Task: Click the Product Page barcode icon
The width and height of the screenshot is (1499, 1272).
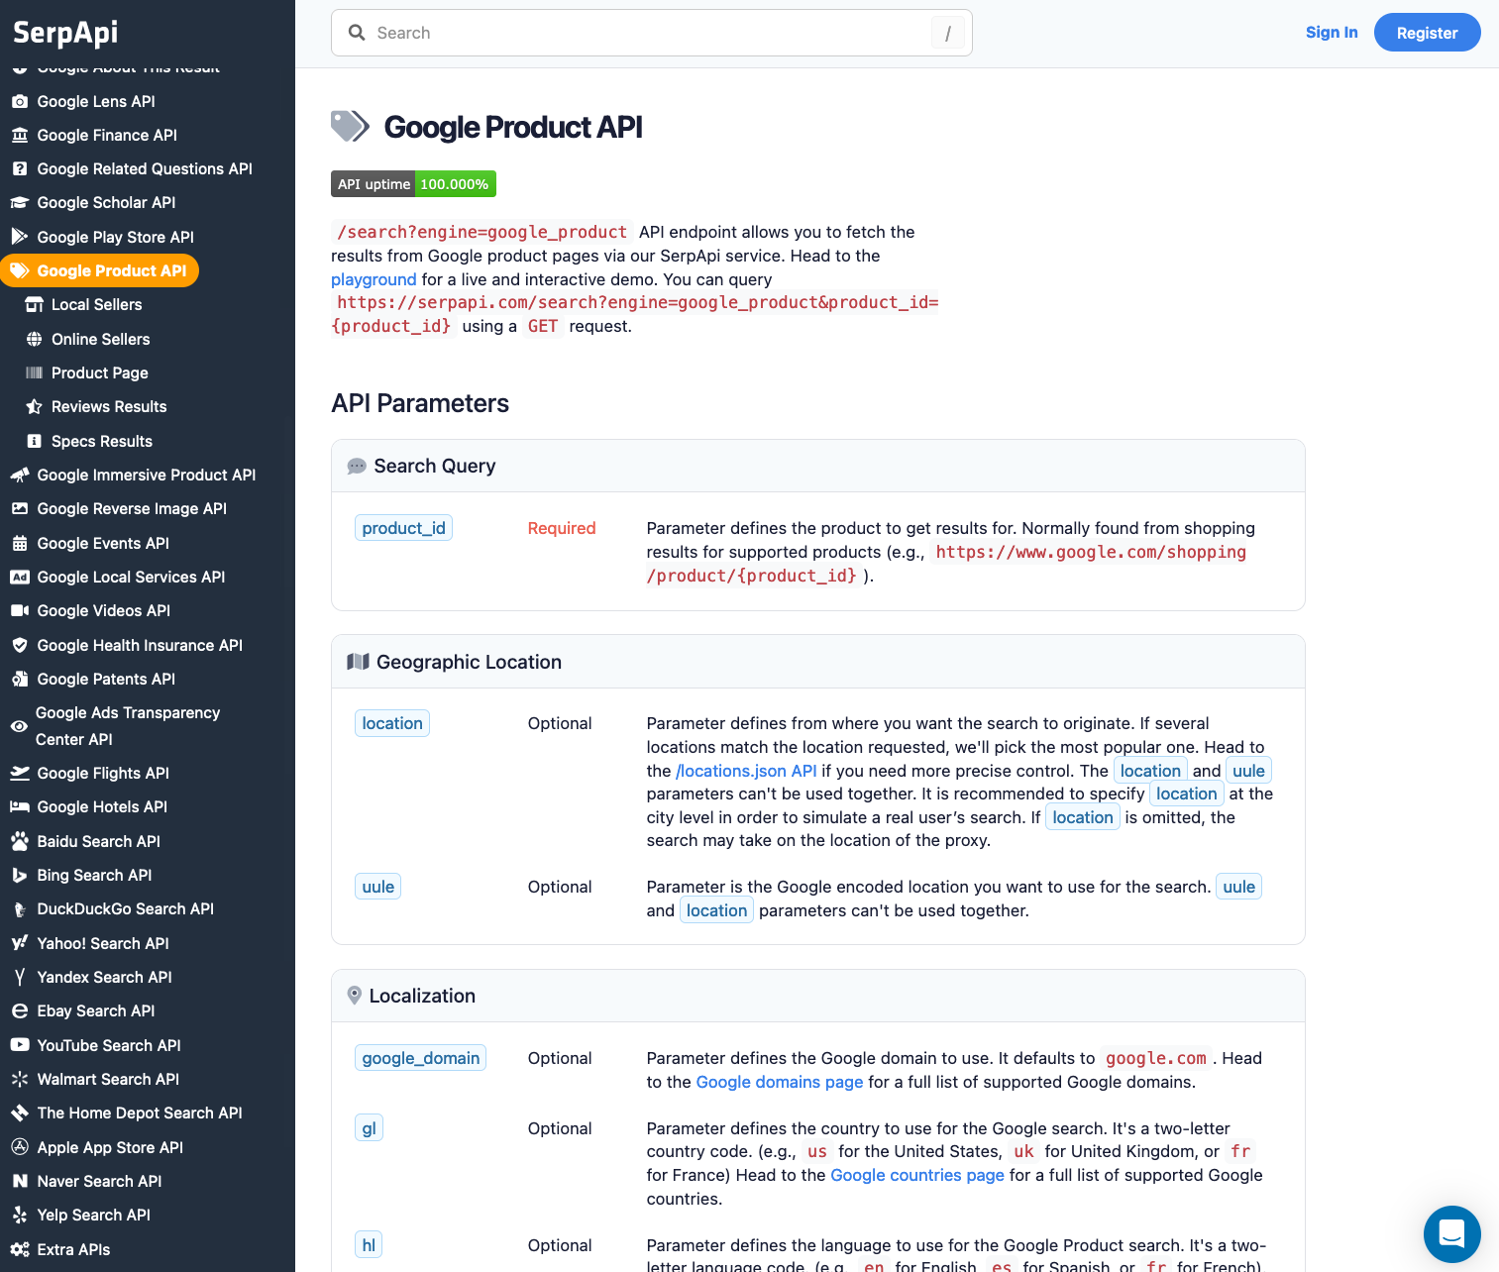Action: [34, 372]
